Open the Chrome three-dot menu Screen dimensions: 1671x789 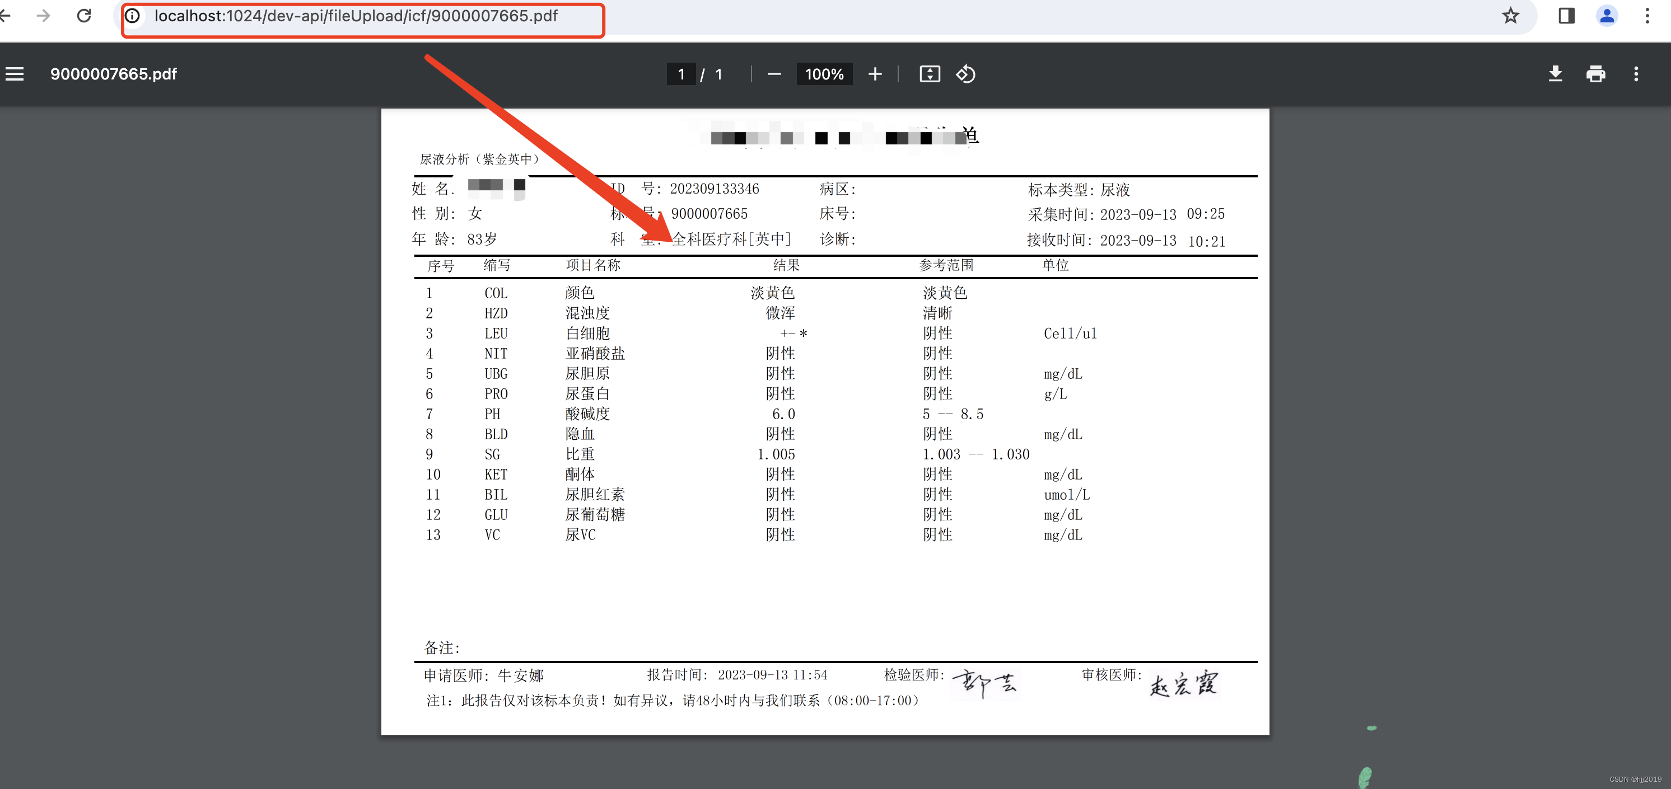click(x=1647, y=16)
